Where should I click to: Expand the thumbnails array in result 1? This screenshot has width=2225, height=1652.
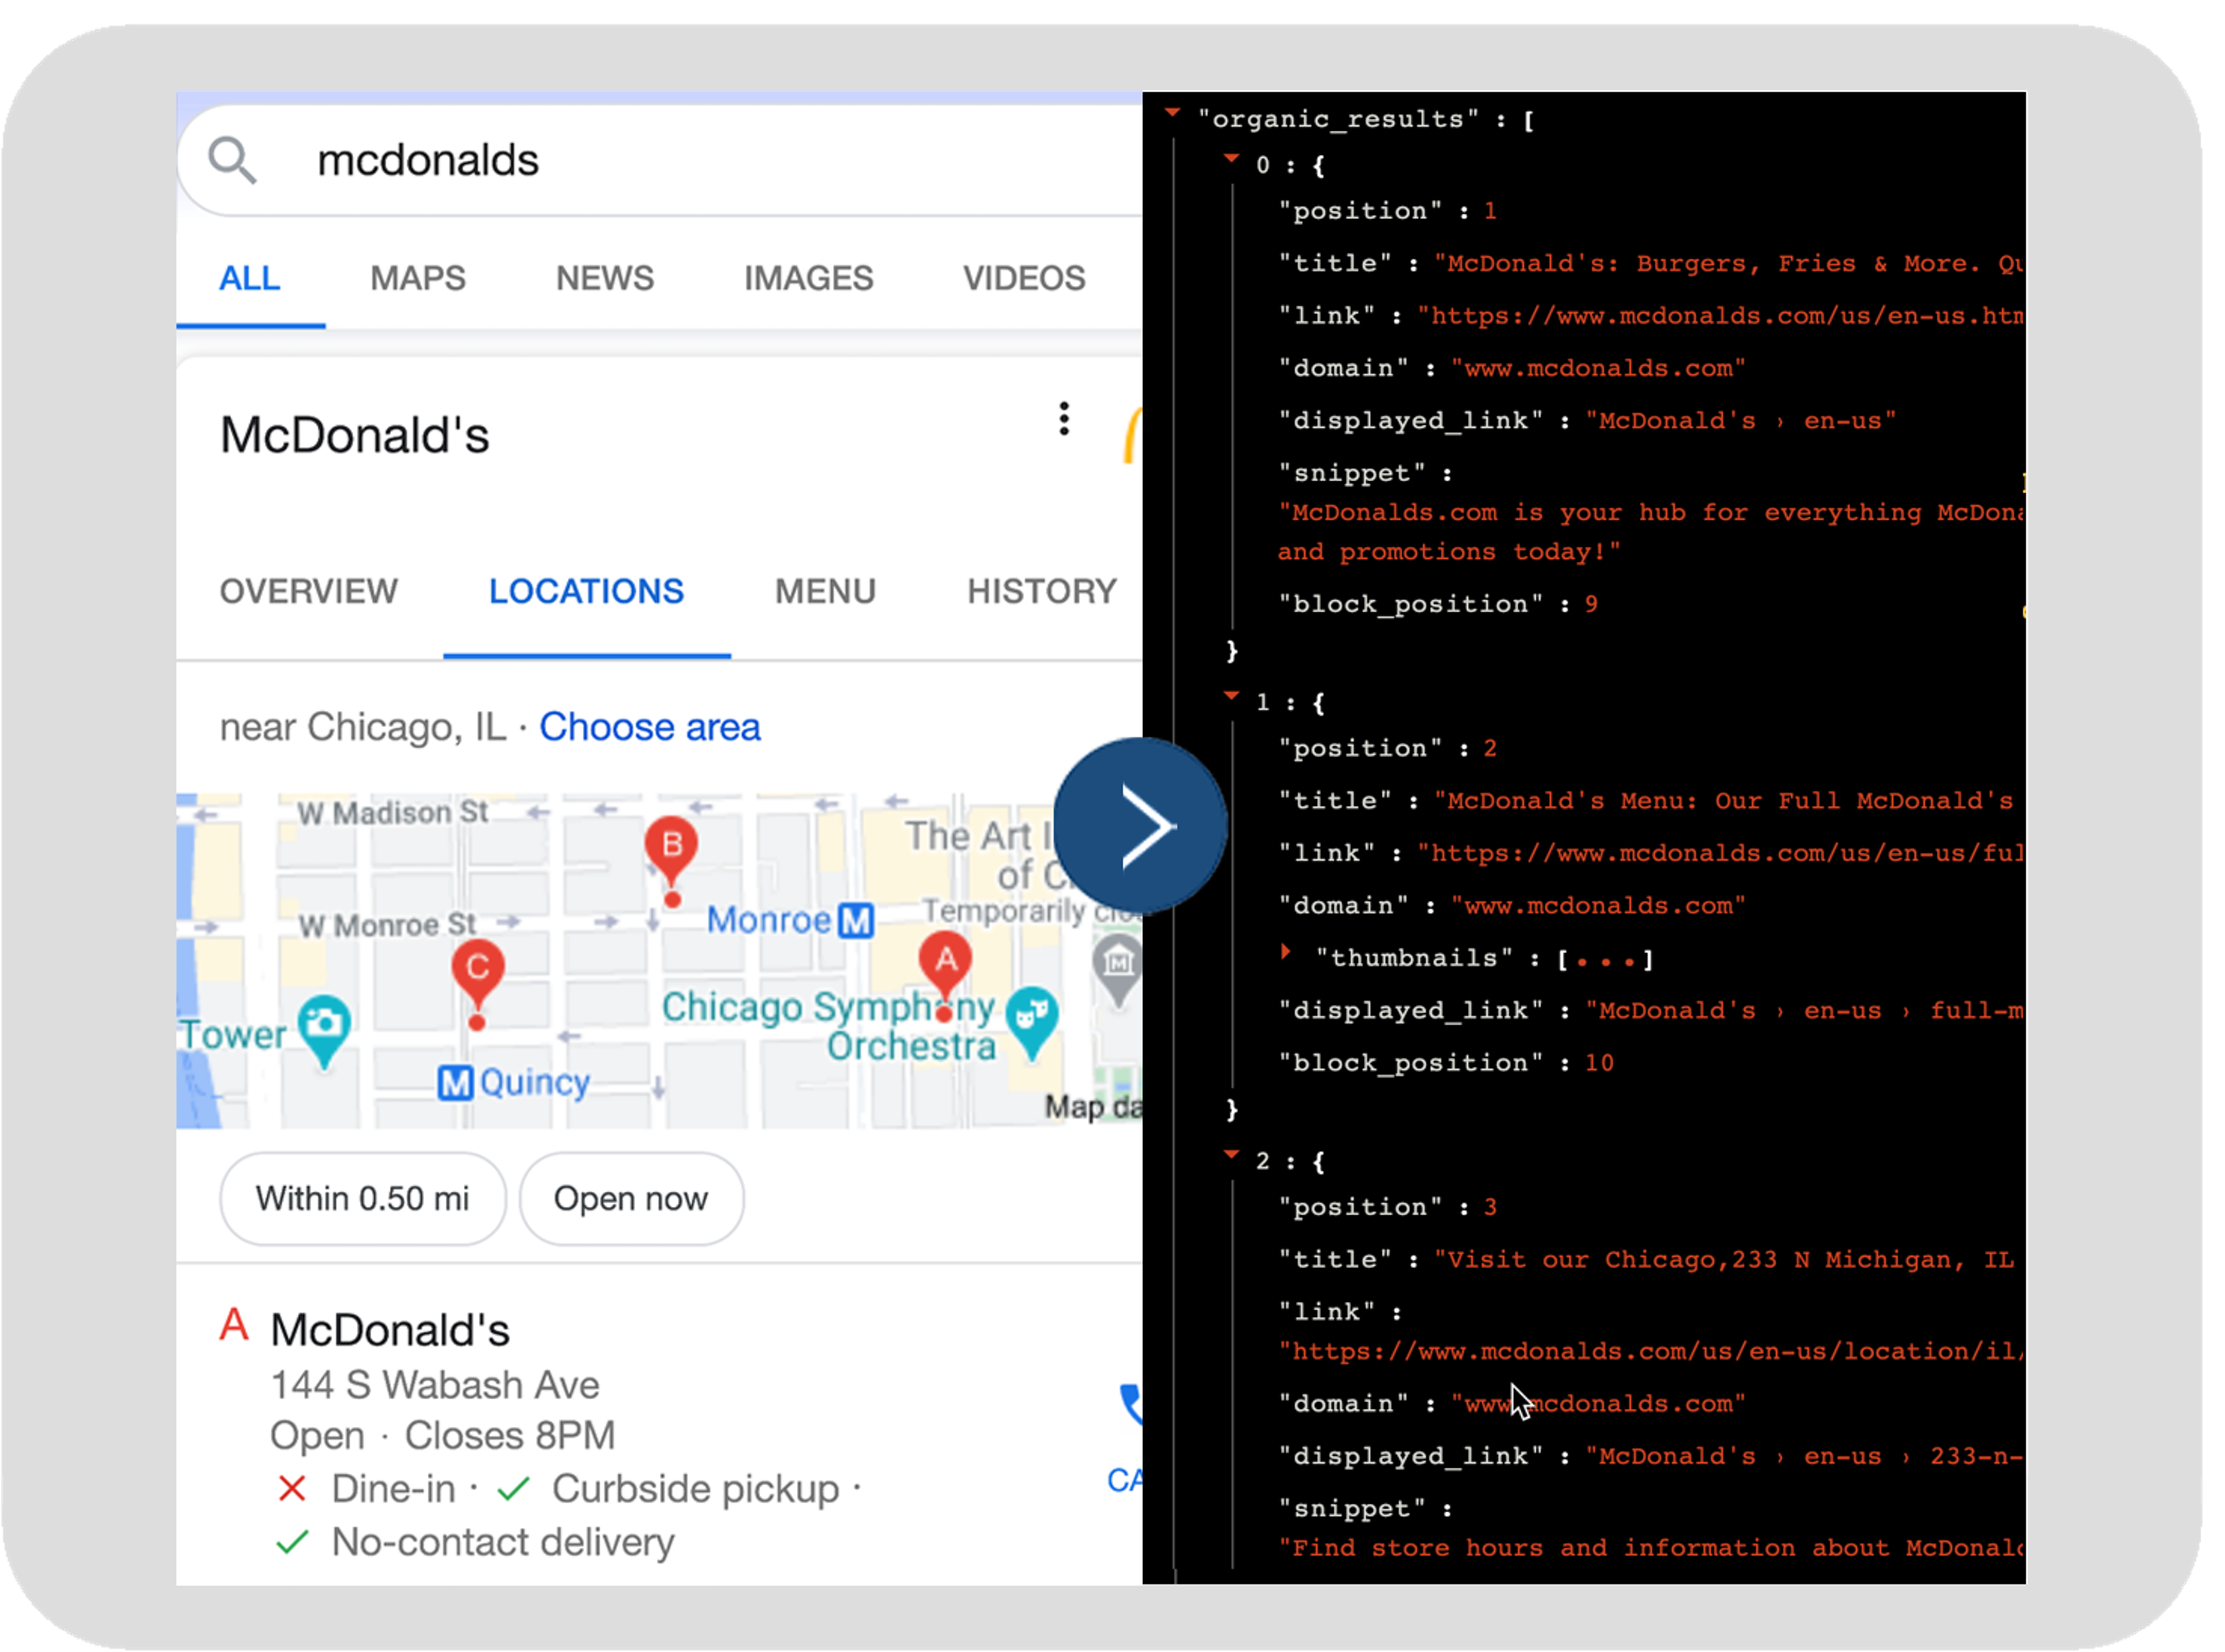1286,952
